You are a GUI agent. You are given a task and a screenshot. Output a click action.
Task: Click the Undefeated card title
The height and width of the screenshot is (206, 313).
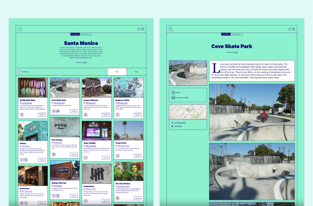[89, 186]
